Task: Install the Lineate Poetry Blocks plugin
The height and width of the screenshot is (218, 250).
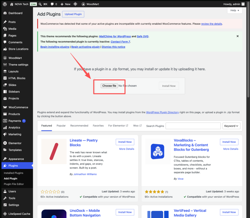Action: pyautogui.click(x=125, y=142)
